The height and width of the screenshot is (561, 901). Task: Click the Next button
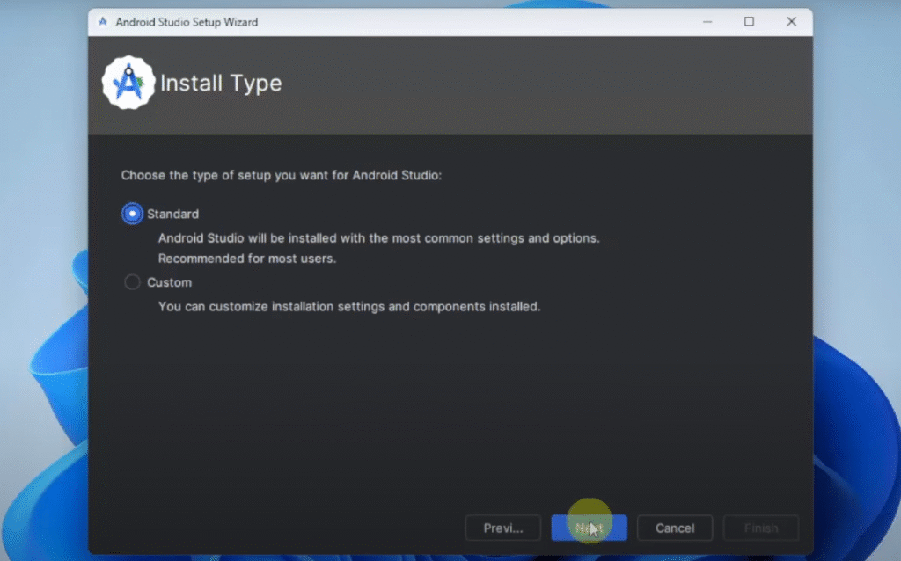tap(589, 528)
